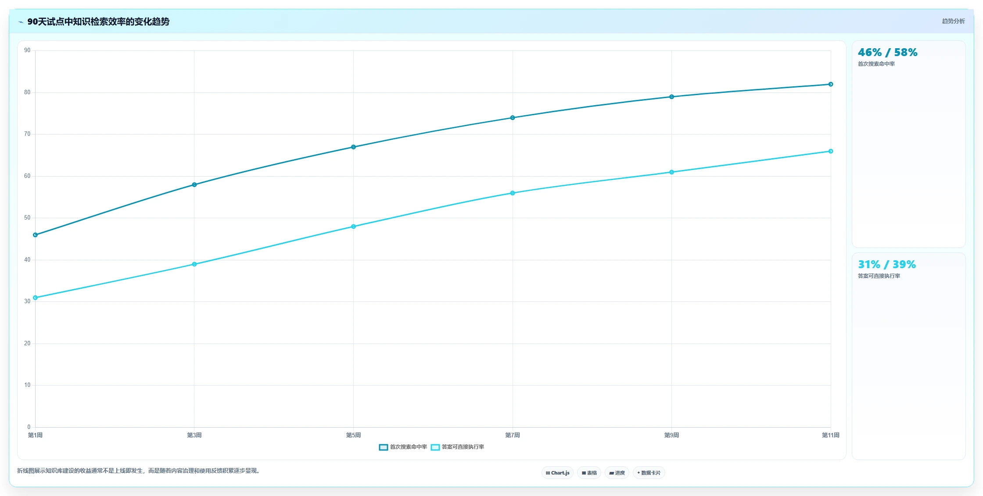Screen dimensions: 983x496
Task: Click the 第3周 x-axis label
Action: (194, 435)
